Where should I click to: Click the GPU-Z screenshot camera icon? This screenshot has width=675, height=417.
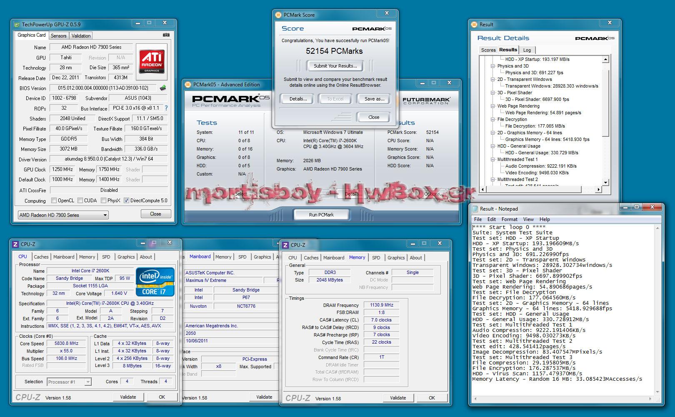(166, 35)
